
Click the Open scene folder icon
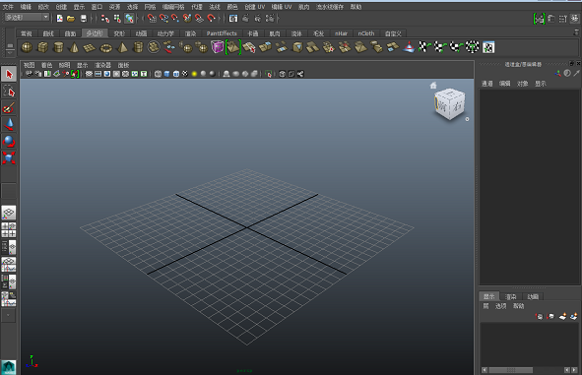click(71, 18)
